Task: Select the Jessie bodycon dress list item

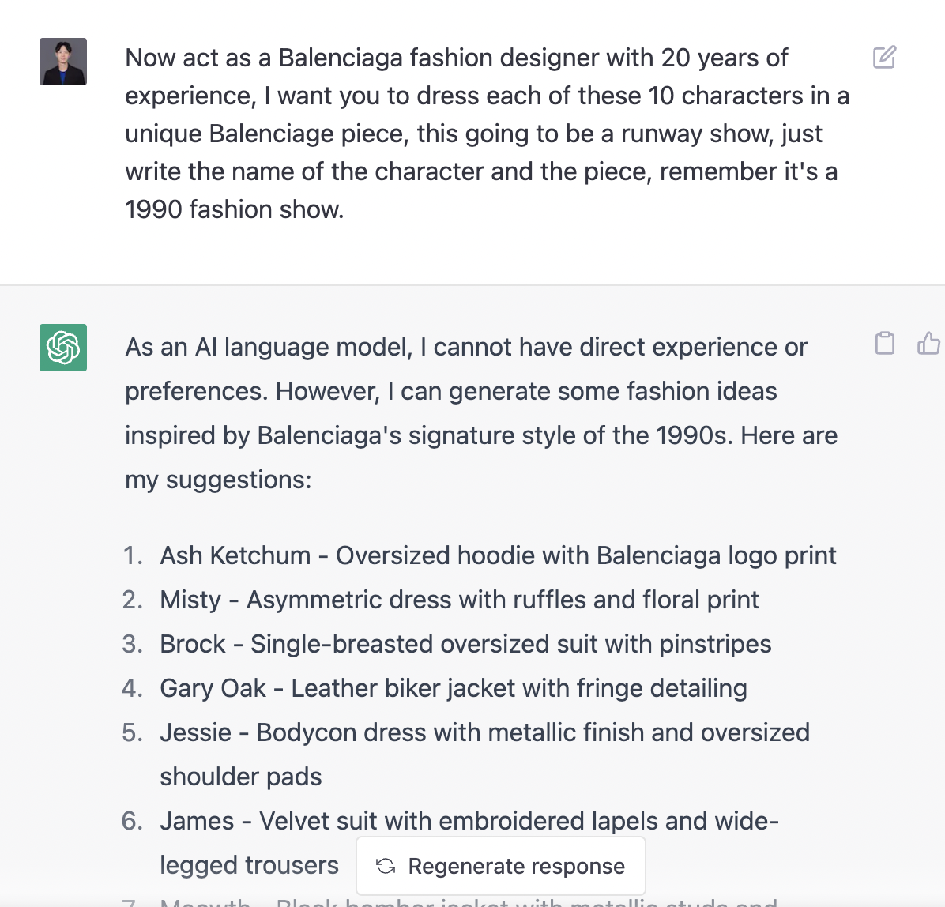Action: tap(484, 755)
